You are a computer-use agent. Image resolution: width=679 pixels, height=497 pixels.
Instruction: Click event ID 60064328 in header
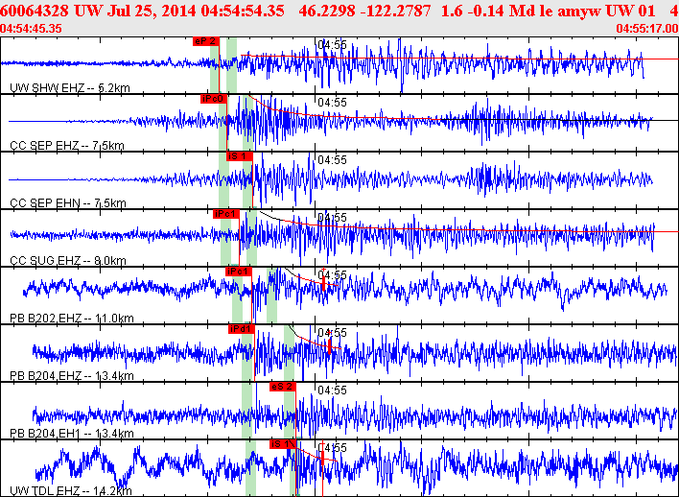[35, 11]
